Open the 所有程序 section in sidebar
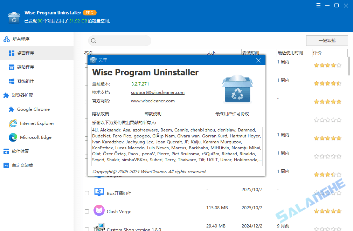Image resolution: width=353 pixels, height=231 pixels. (x=21, y=39)
